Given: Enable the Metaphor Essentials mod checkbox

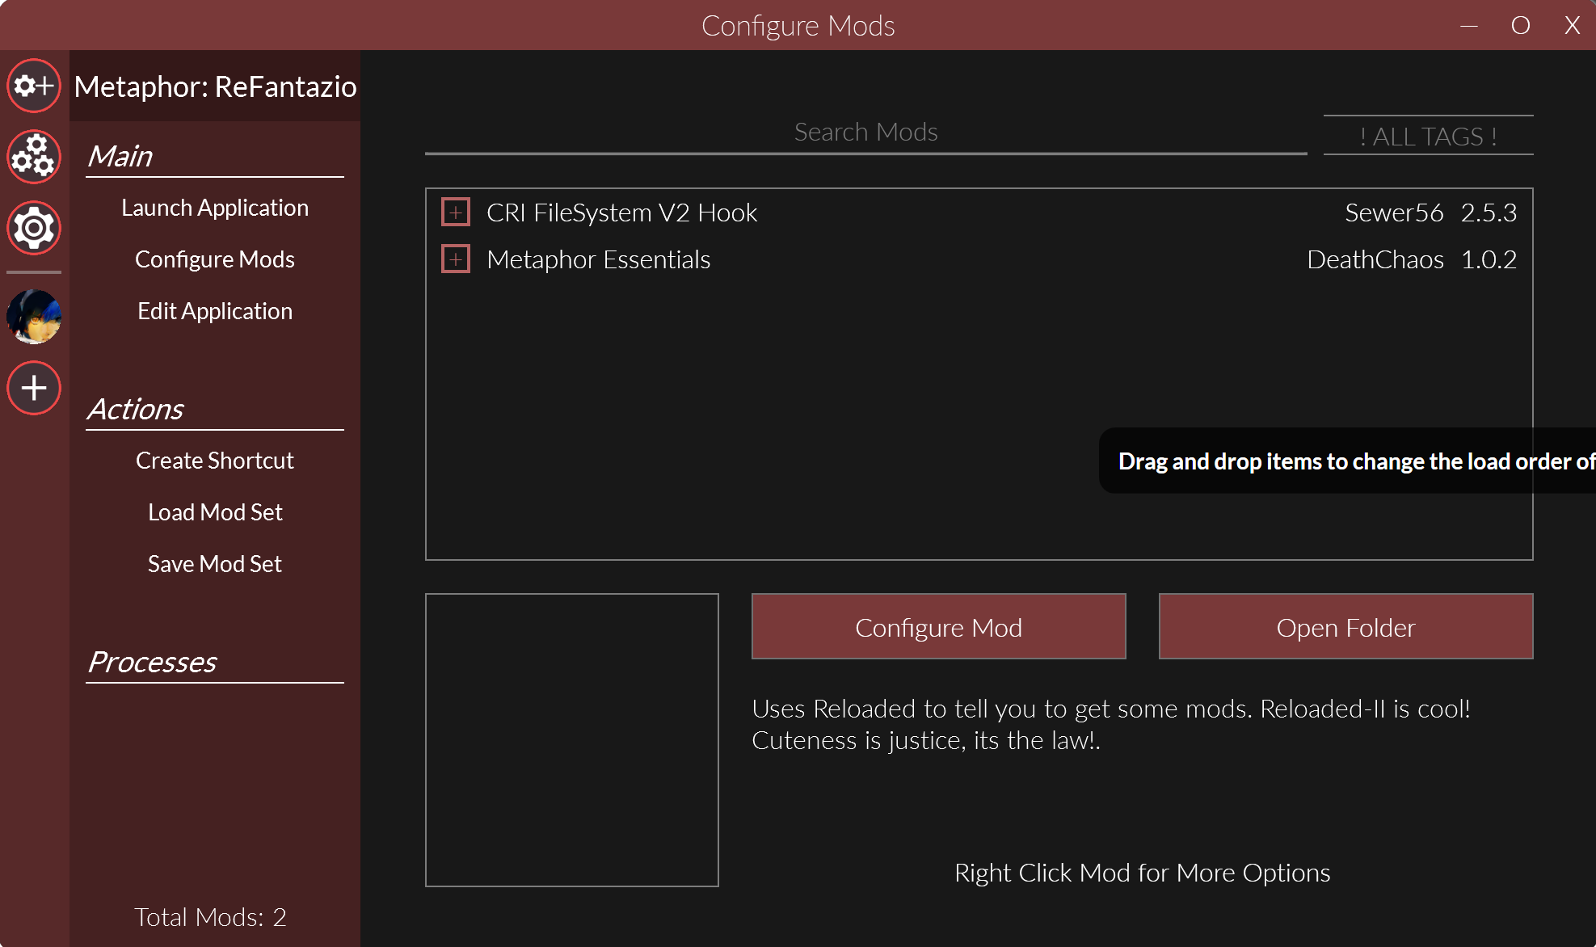Looking at the screenshot, I should pos(456,259).
